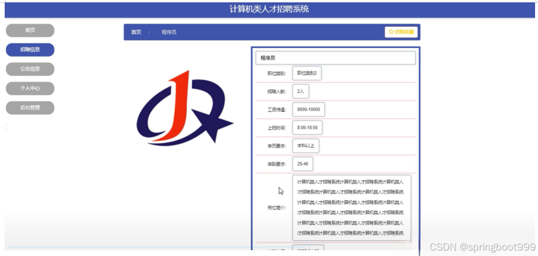
Task: Click the 25-40 age requirement value
Action: 303,164
